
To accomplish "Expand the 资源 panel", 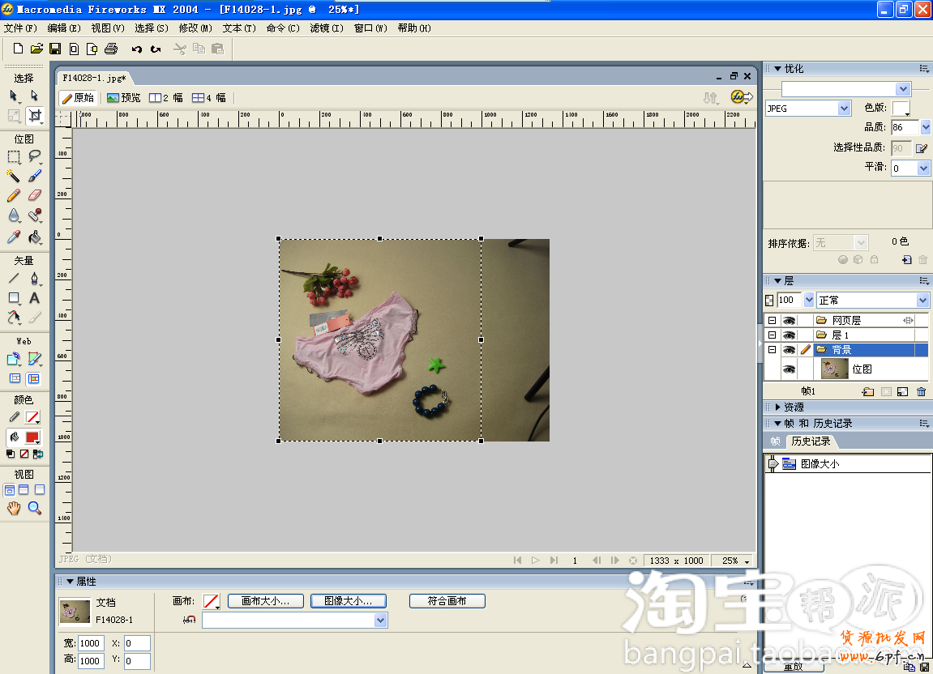I will (x=778, y=407).
